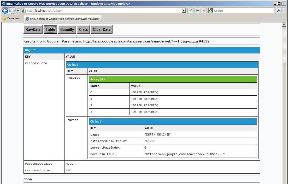
Task: Click the Class button
Action: [x=83, y=29]
